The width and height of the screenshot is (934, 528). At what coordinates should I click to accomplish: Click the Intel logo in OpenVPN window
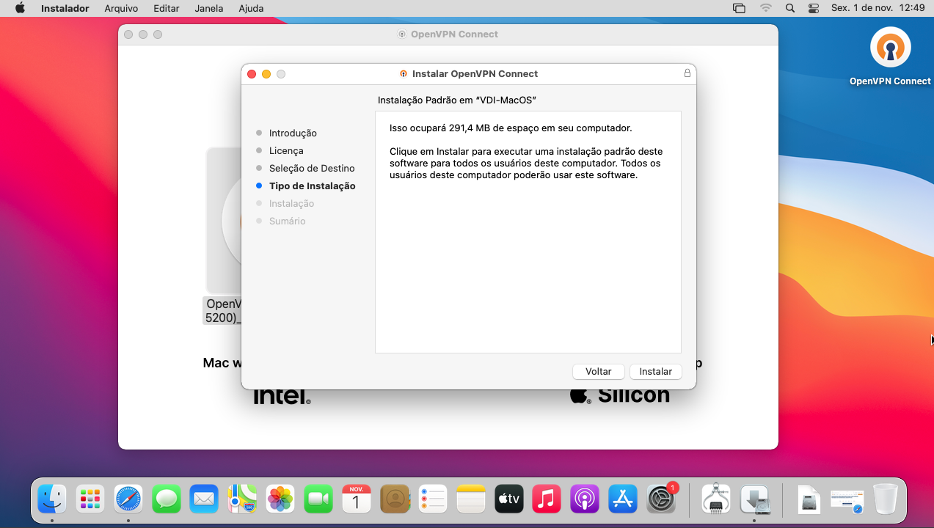[x=282, y=397]
